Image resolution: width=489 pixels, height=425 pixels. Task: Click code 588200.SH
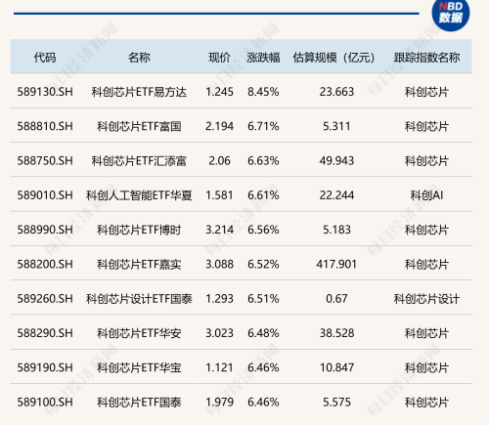(45, 264)
